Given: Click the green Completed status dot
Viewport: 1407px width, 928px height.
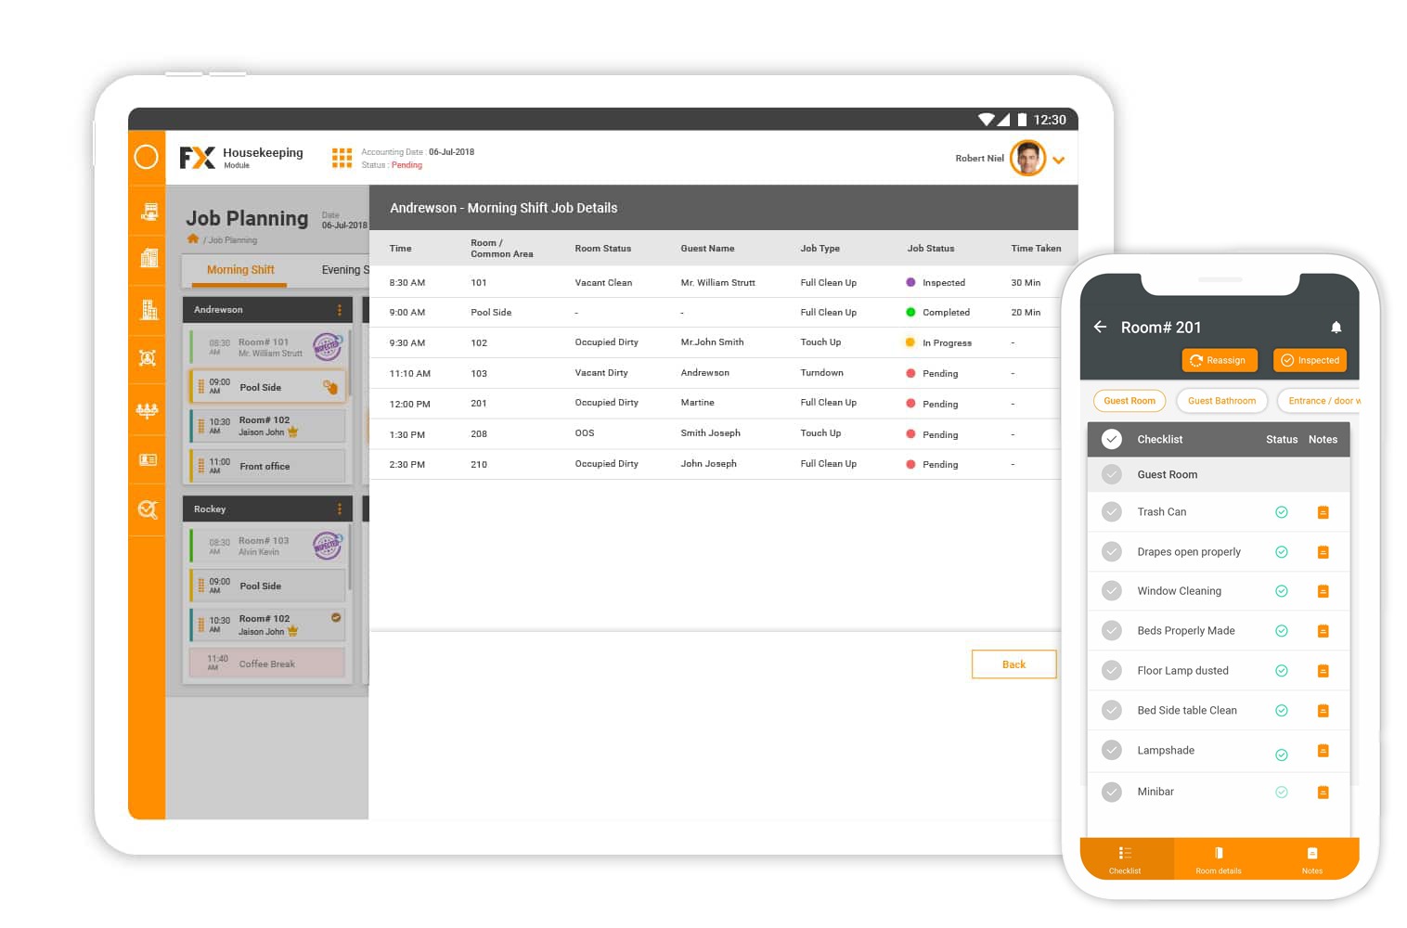Looking at the screenshot, I should click(x=910, y=313).
